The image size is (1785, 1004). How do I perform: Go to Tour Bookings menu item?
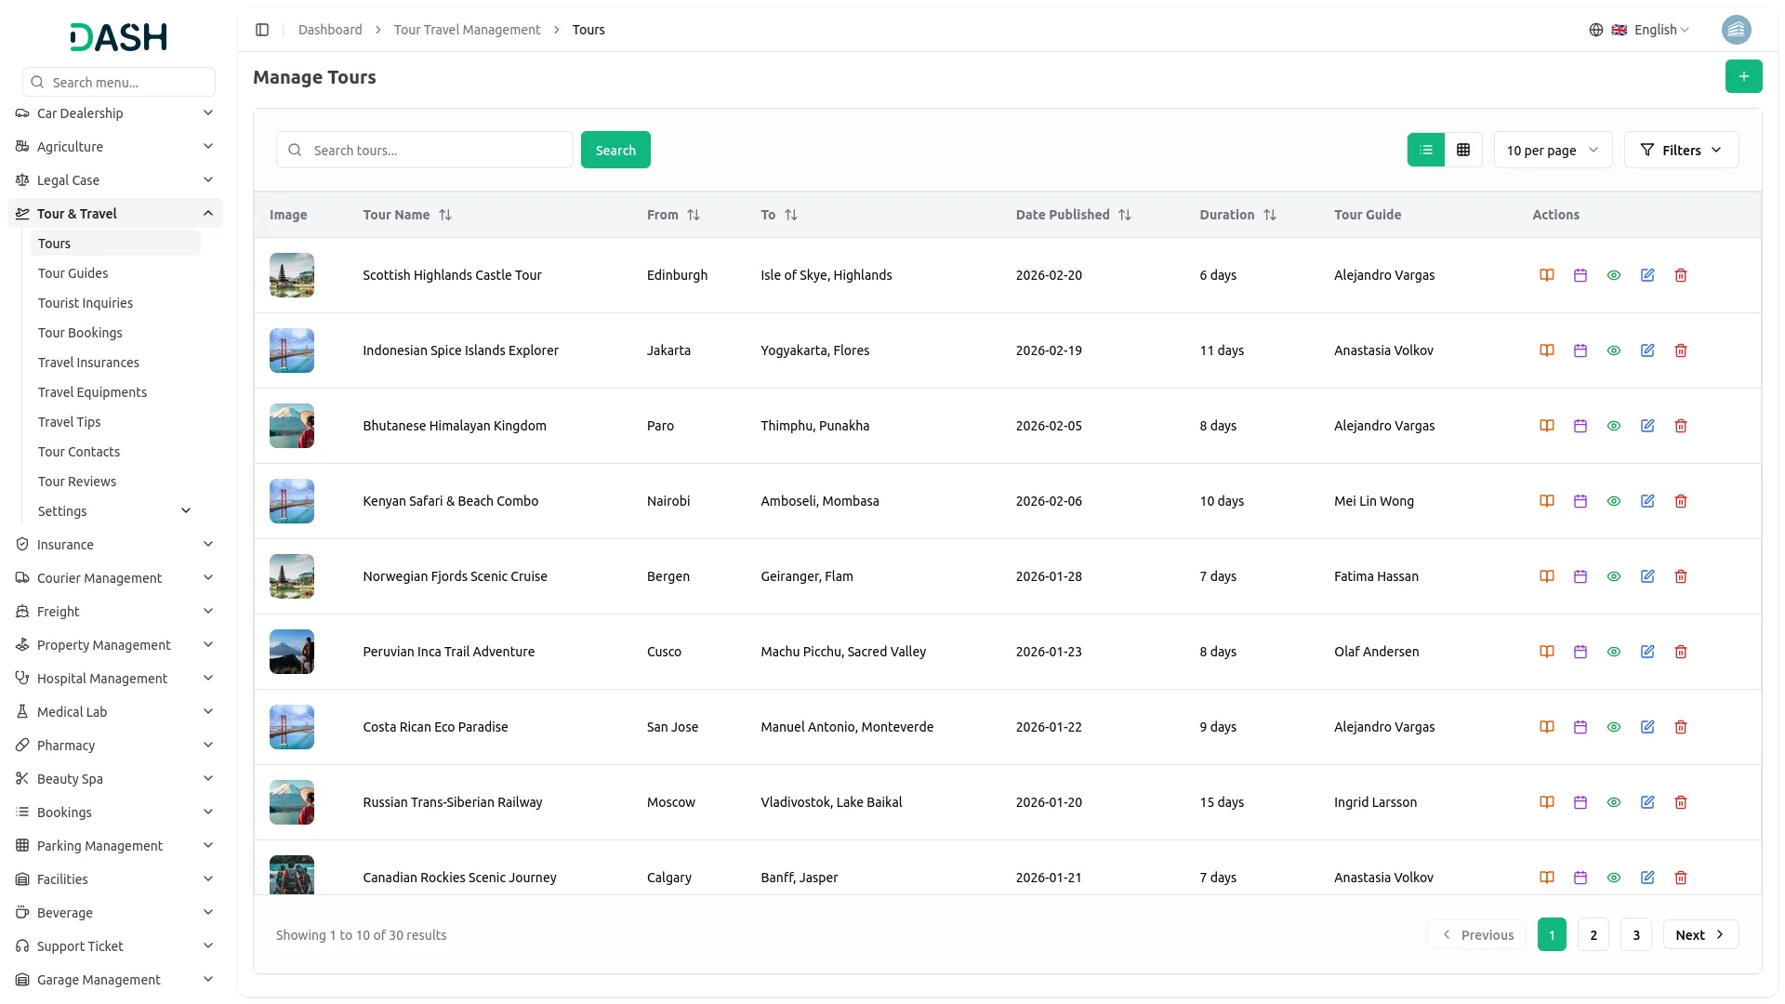click(80, 333)
